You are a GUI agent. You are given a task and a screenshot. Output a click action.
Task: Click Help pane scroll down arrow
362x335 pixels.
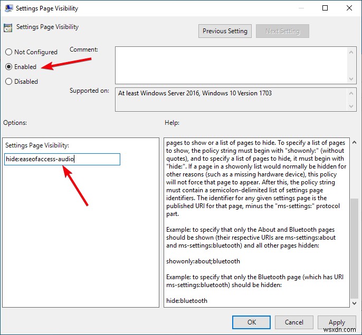click(x=354, y=303)
